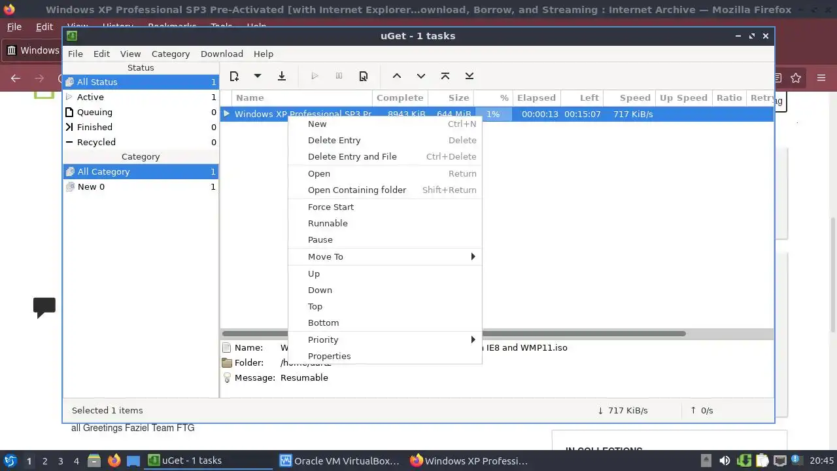Open the View menu in uGet

point(130,54)
